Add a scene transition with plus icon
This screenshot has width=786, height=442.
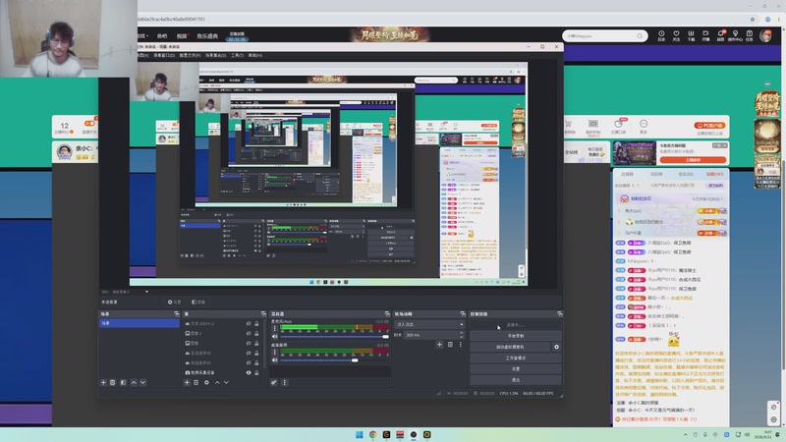(439, 345)
